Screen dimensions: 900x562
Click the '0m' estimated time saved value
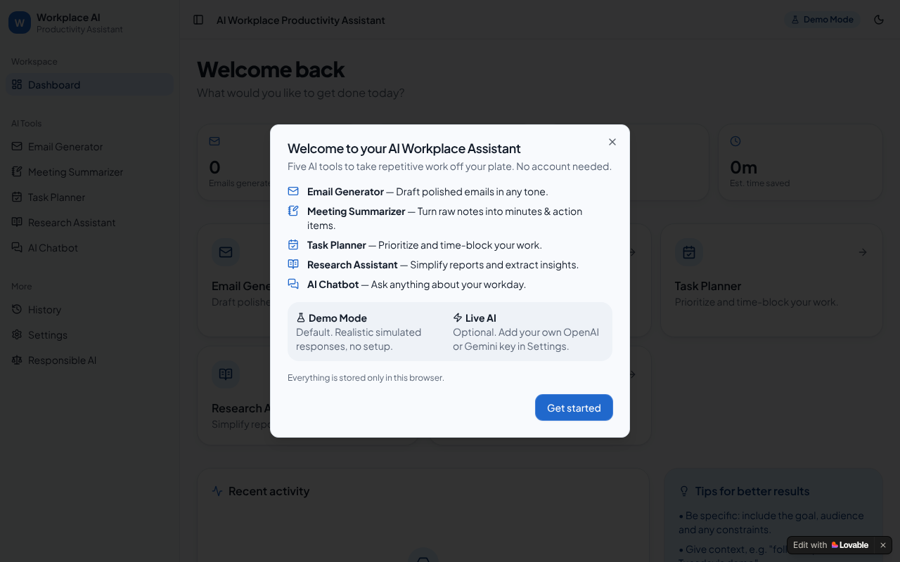[x=743, y=167]
